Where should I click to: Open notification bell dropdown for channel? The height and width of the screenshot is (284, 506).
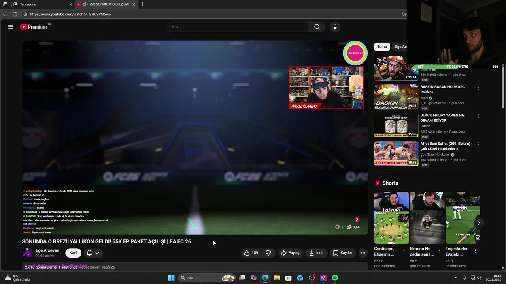coord(93,253)
